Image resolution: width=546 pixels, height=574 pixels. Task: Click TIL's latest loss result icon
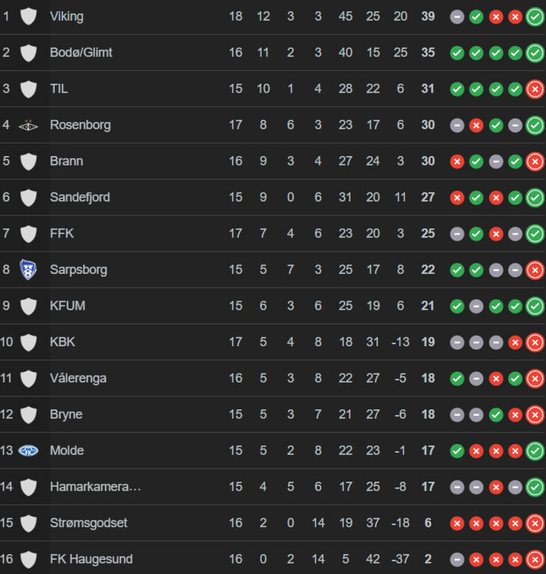(x=535, y=89)
